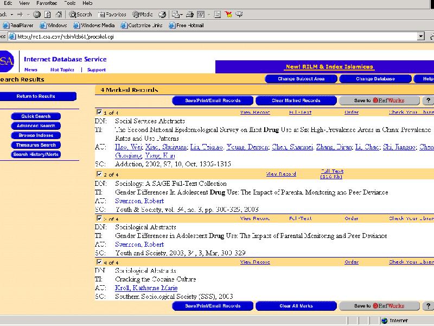434x326 pixels.
Task: Open the Favorites pane from the toolbar
Action: (112, 15)
